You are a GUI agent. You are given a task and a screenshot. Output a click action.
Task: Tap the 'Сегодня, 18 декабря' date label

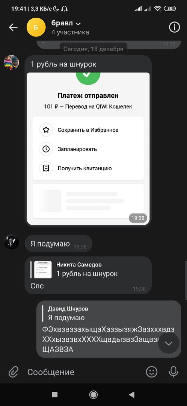[93, 48]
